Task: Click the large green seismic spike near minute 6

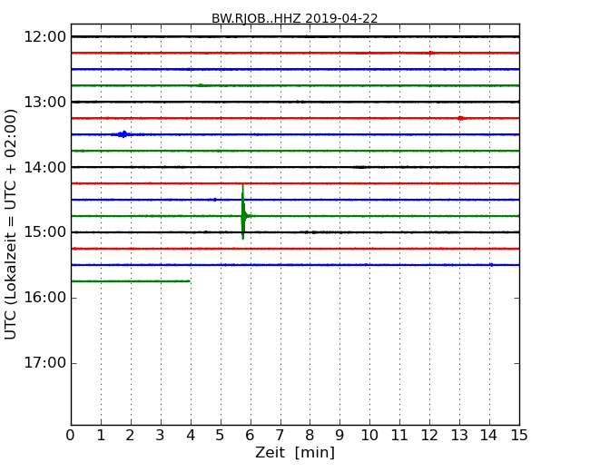Action: (243, 211)
